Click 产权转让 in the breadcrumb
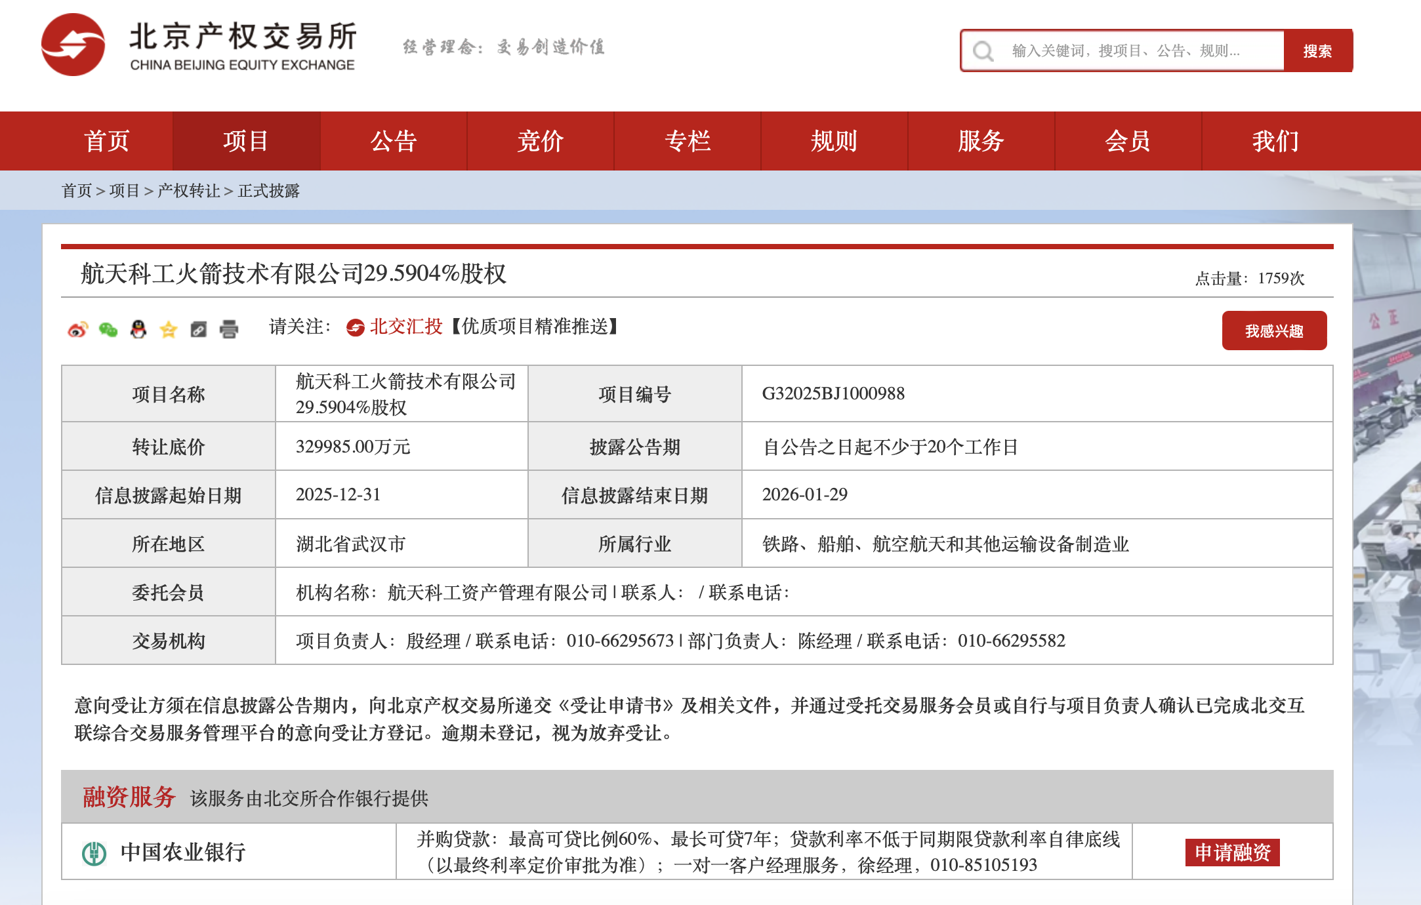 tap(188, 191)
